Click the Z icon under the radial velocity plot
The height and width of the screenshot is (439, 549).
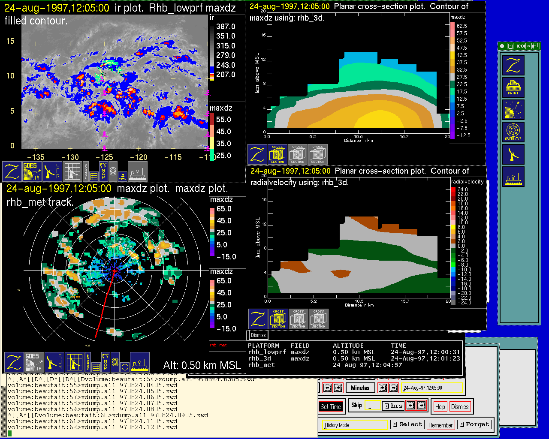tap(258, 319)
